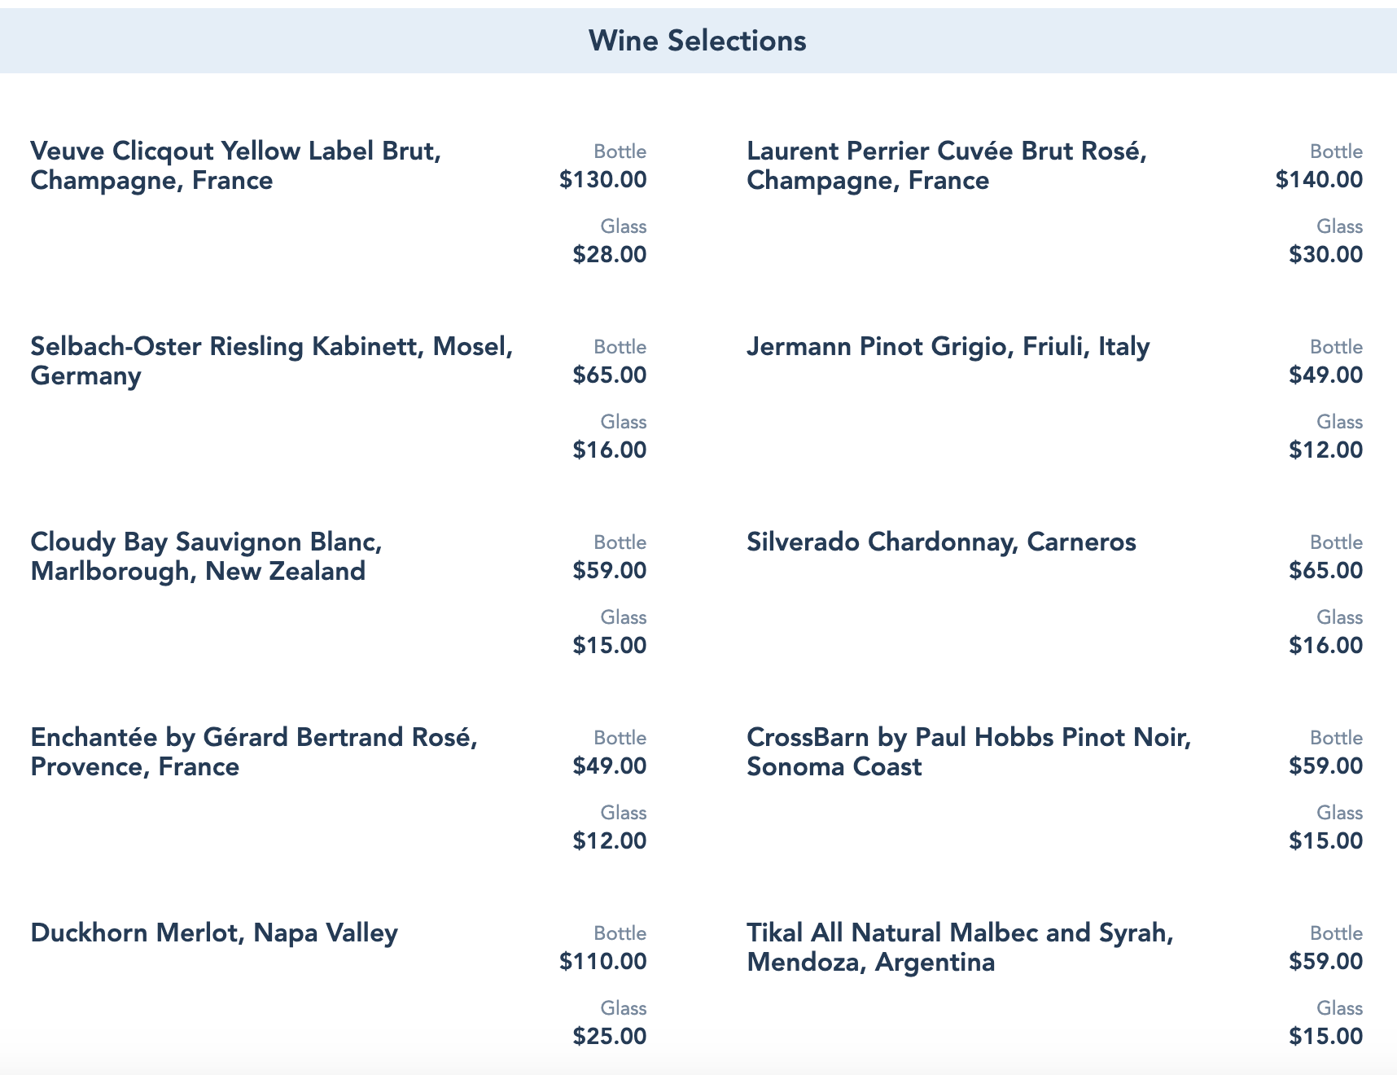Open Silverado Chardonnay, Carneros entry
The image size is (1397, 1075).
pos(941,542)
